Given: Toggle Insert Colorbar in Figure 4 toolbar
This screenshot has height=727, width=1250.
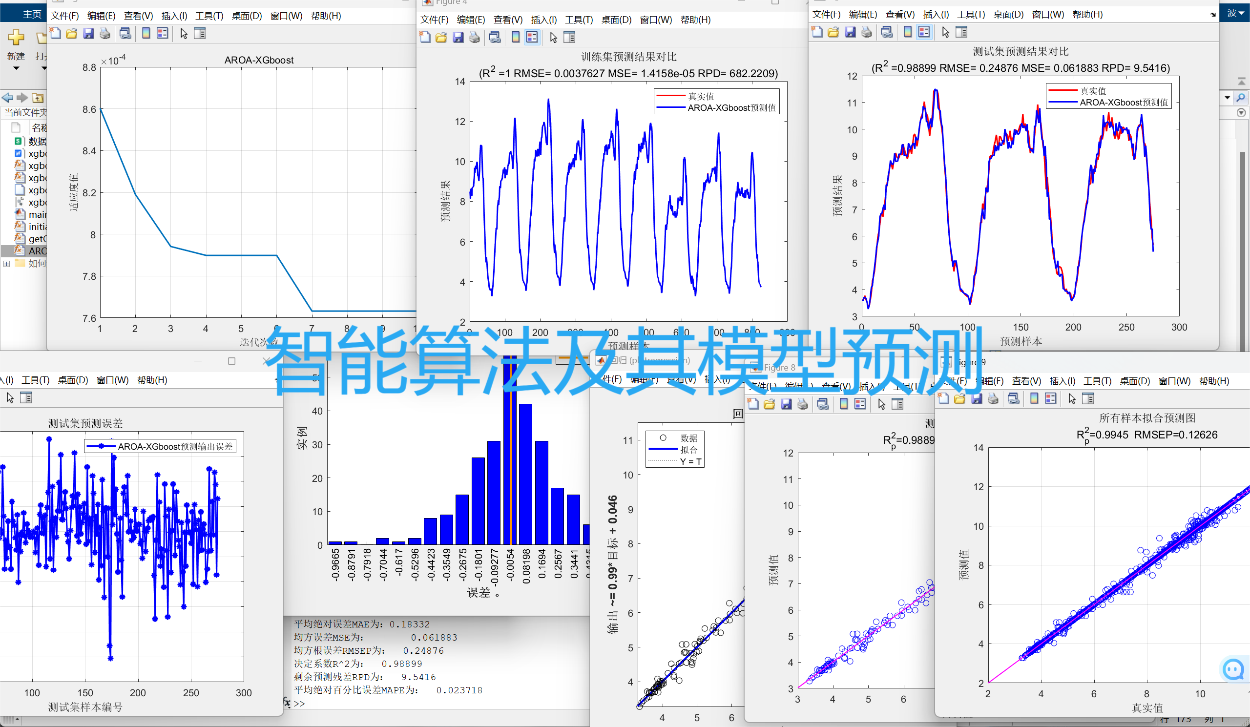Looking at the screenshot, I should pyautogui.click(x=516, y=37).
